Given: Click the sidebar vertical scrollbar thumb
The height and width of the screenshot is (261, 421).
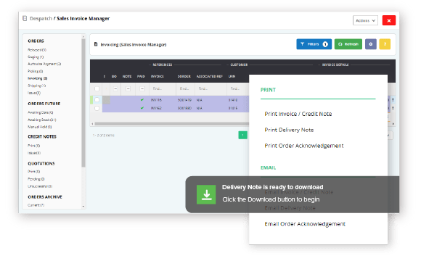Looking at the screenshot, I should click(x=83, y=103).
